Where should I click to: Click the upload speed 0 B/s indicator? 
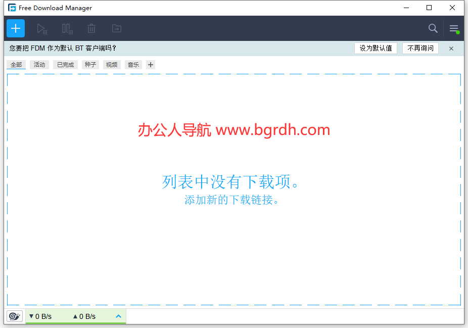(84, 316)
